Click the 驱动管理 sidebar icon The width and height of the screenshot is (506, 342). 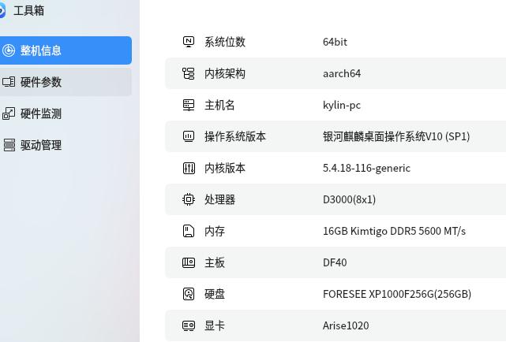(9, 145)
